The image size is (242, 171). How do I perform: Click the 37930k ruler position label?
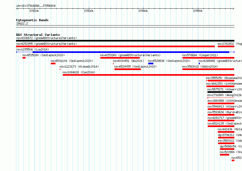pos(89,11)
